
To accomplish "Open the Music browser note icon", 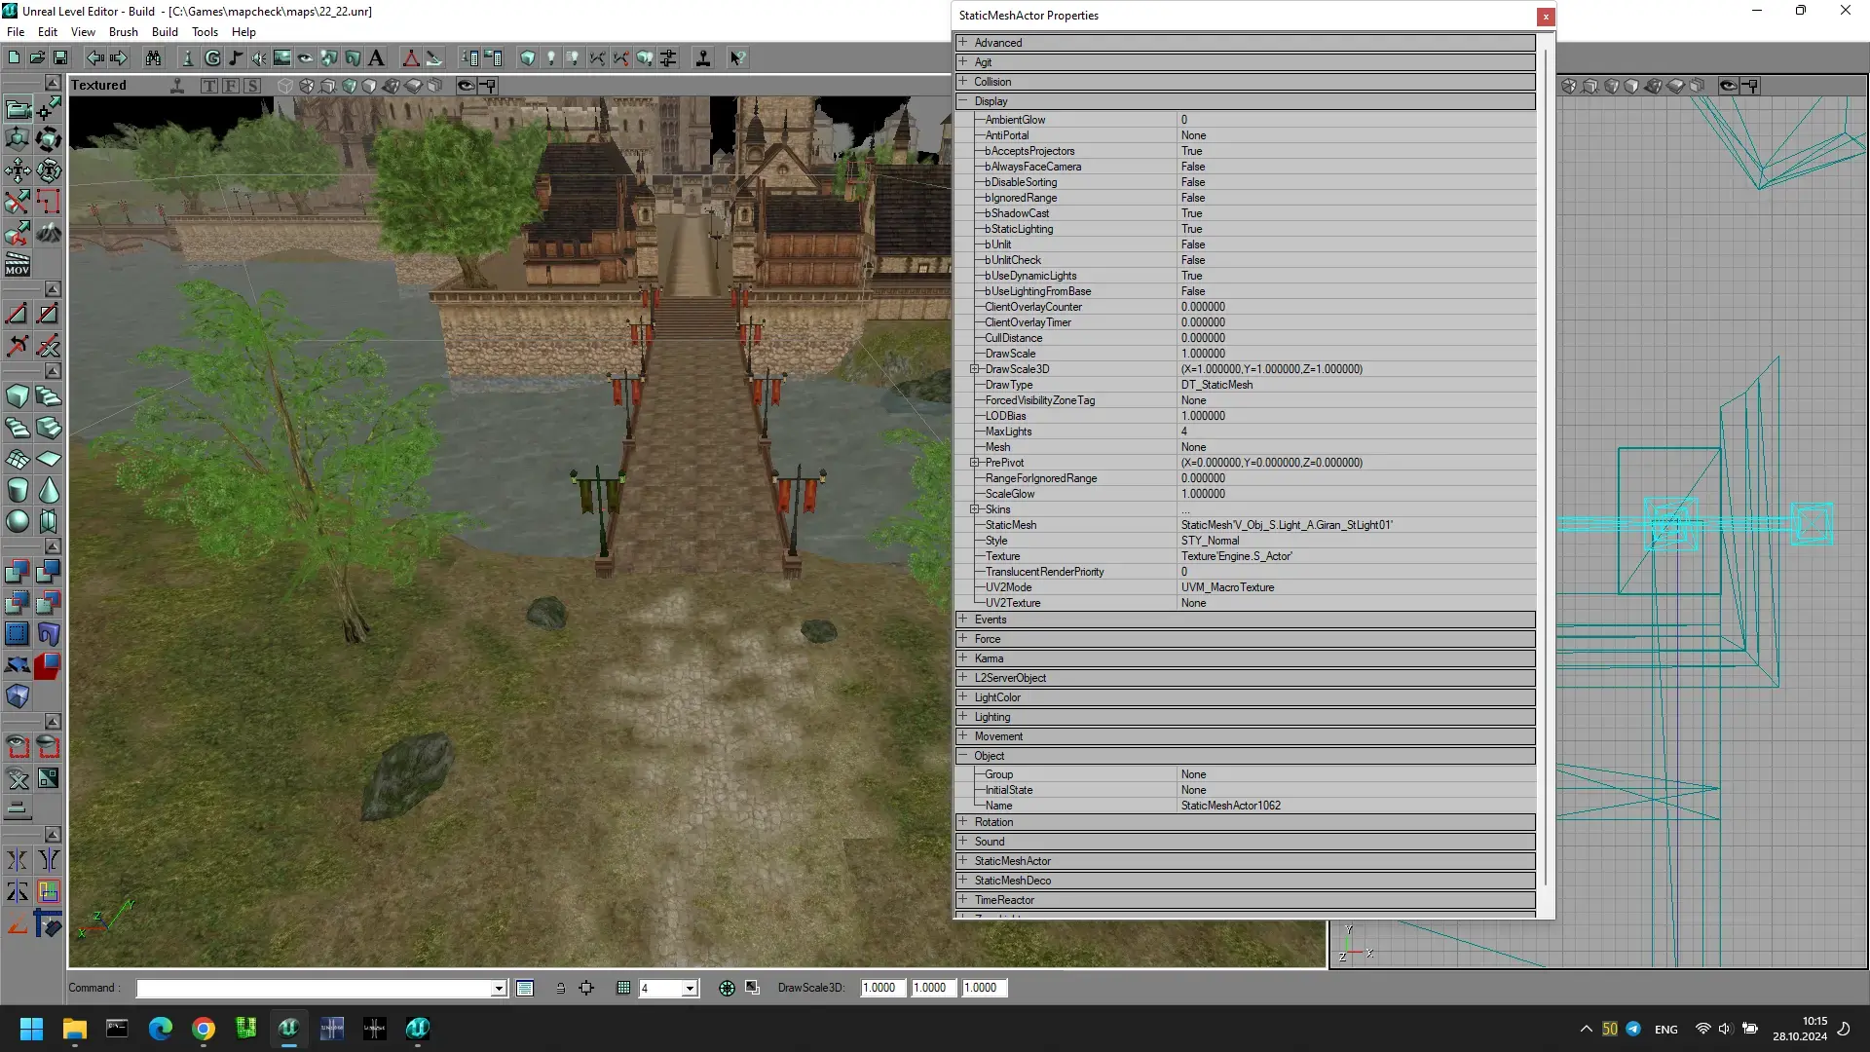I will 235,58.
